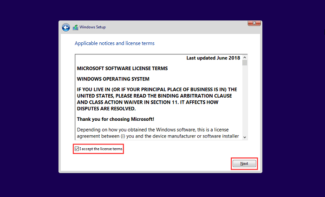Image resolution: width=325 pixels, height=197 pixels.
Task: Click the license text scroll down arrow
Action: point(245,137)
